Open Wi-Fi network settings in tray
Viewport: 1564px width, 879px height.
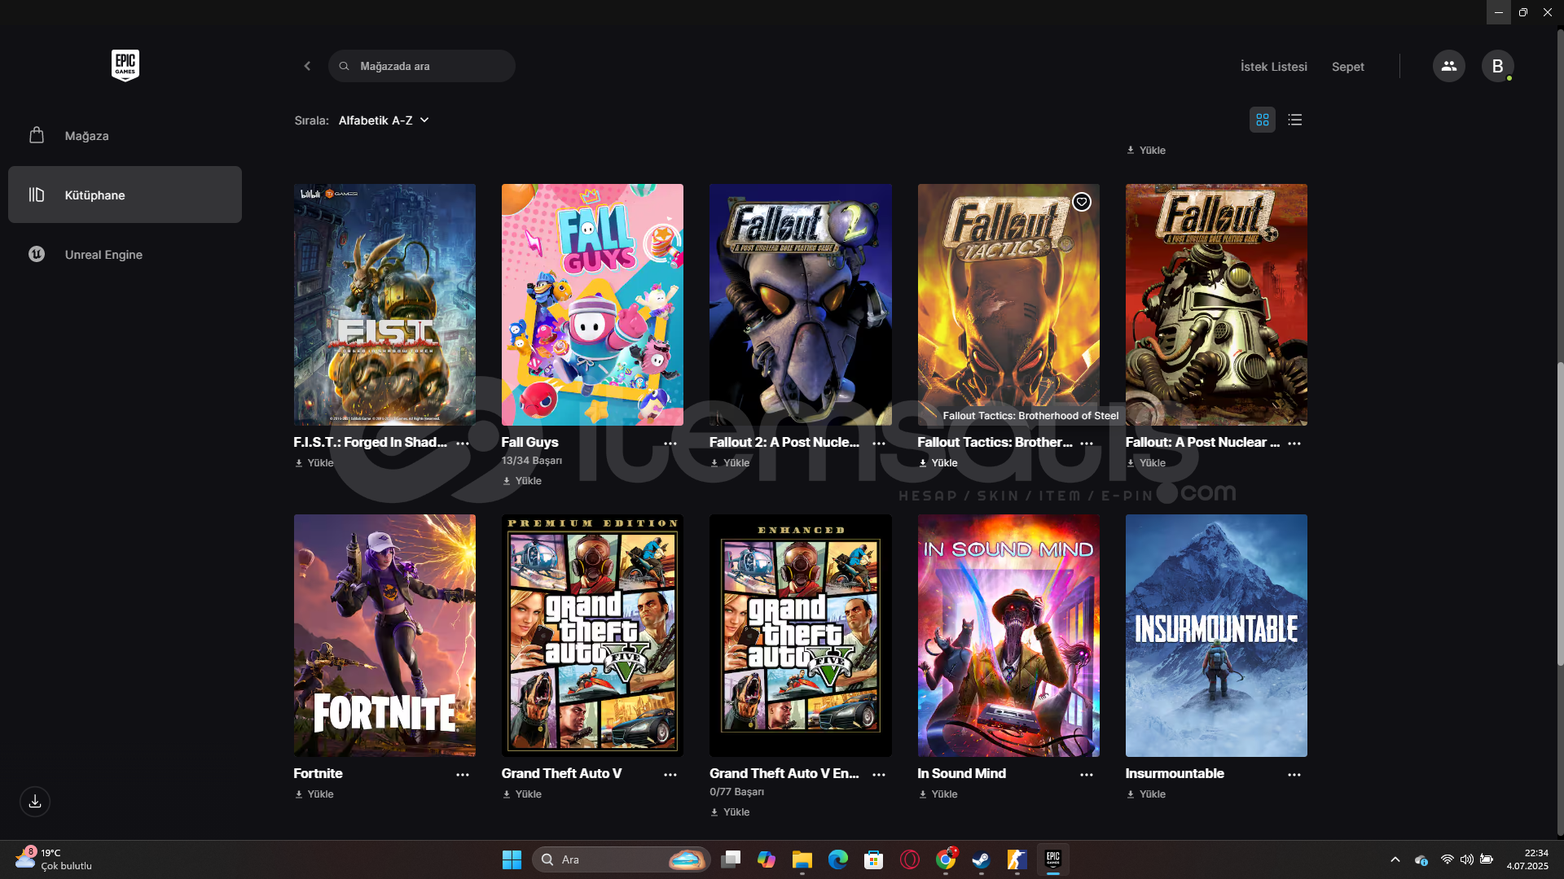pos(1447,859)
